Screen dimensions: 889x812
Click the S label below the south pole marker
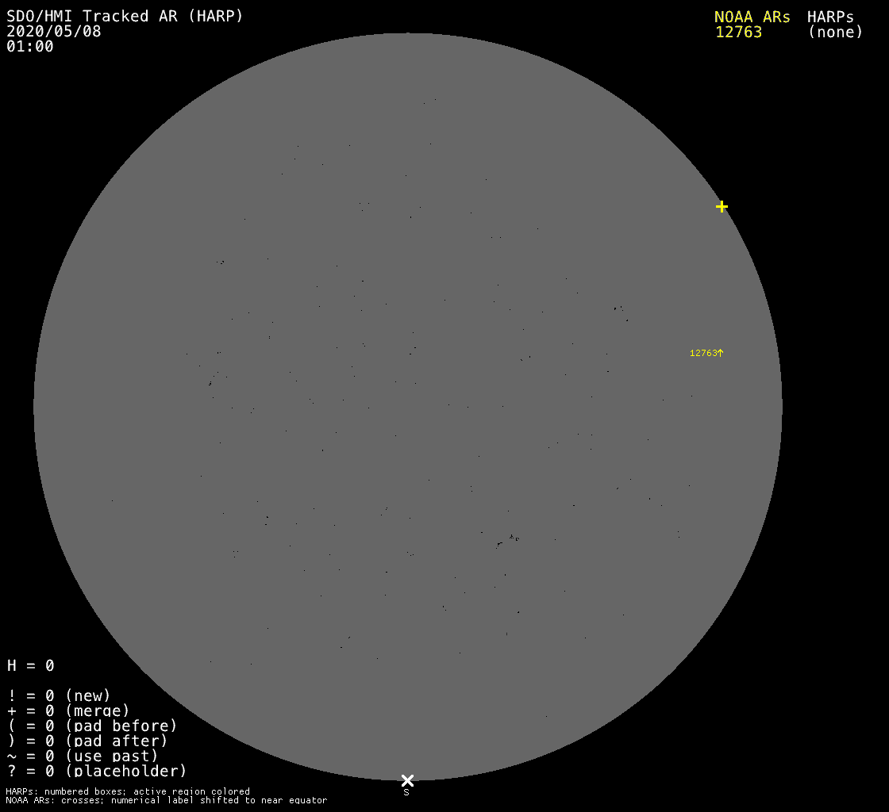pyautogui.click(x=406, y=792)
